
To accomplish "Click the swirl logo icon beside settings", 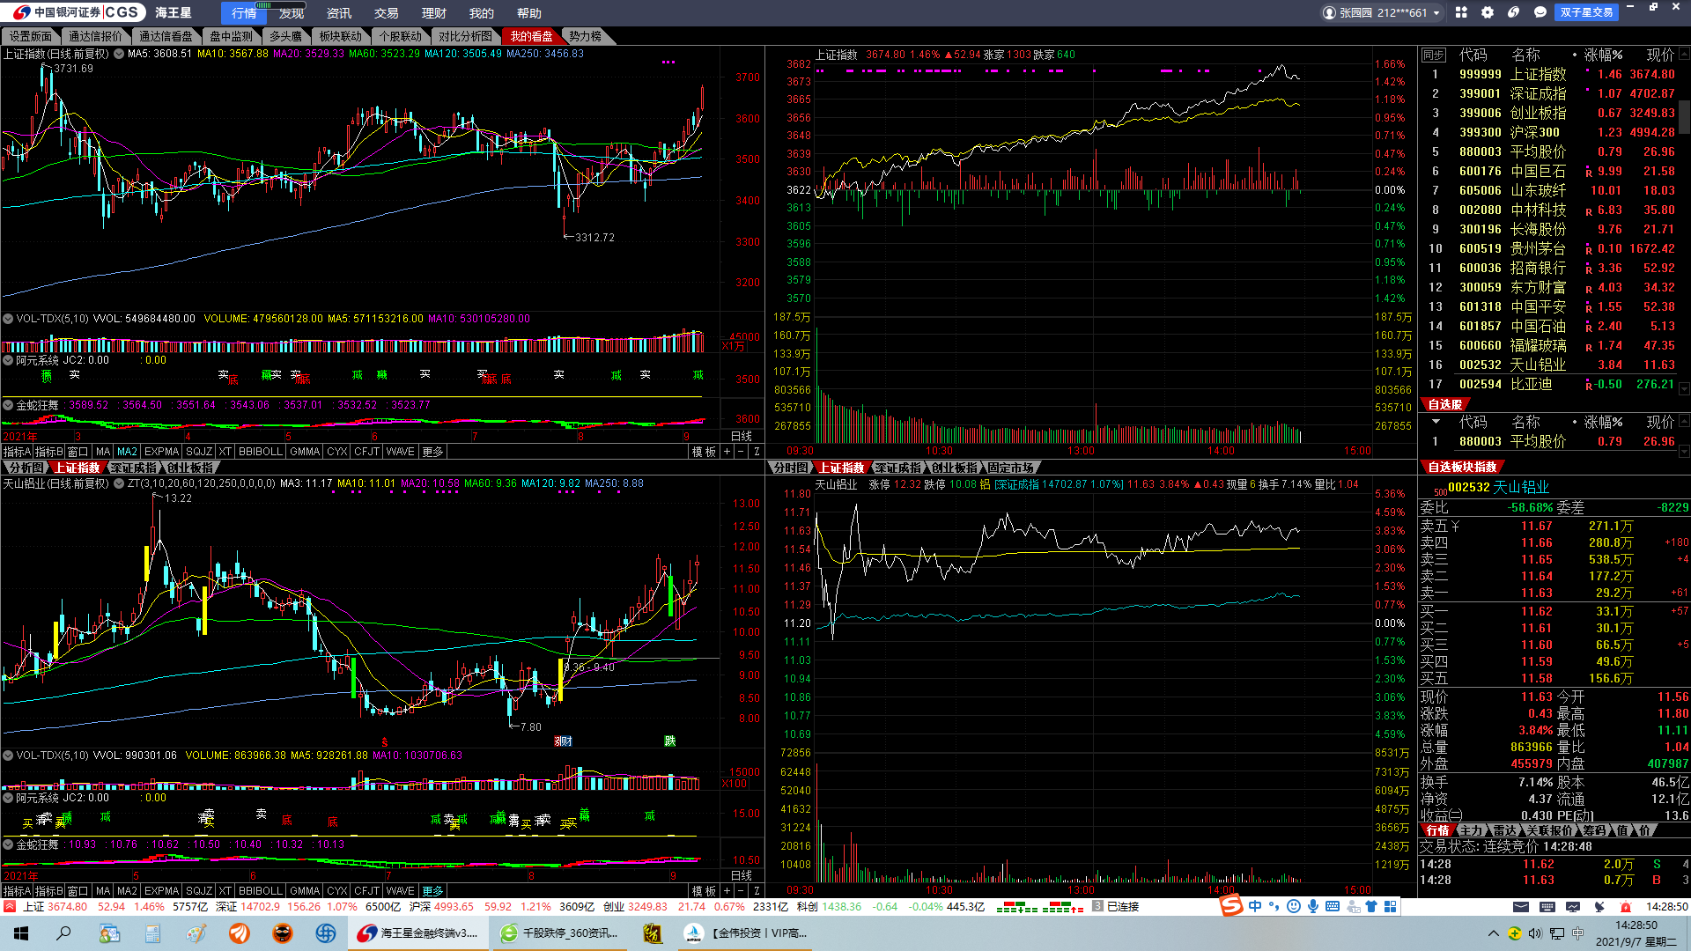I will coord(1514,12).
